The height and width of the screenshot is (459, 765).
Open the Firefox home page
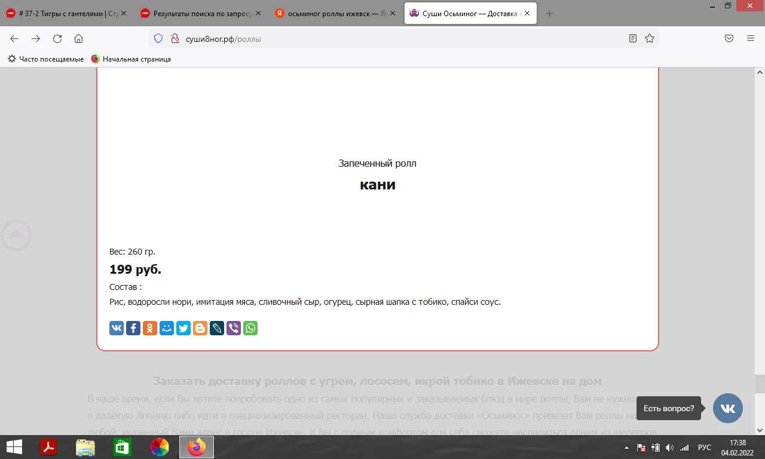(78, 39)
